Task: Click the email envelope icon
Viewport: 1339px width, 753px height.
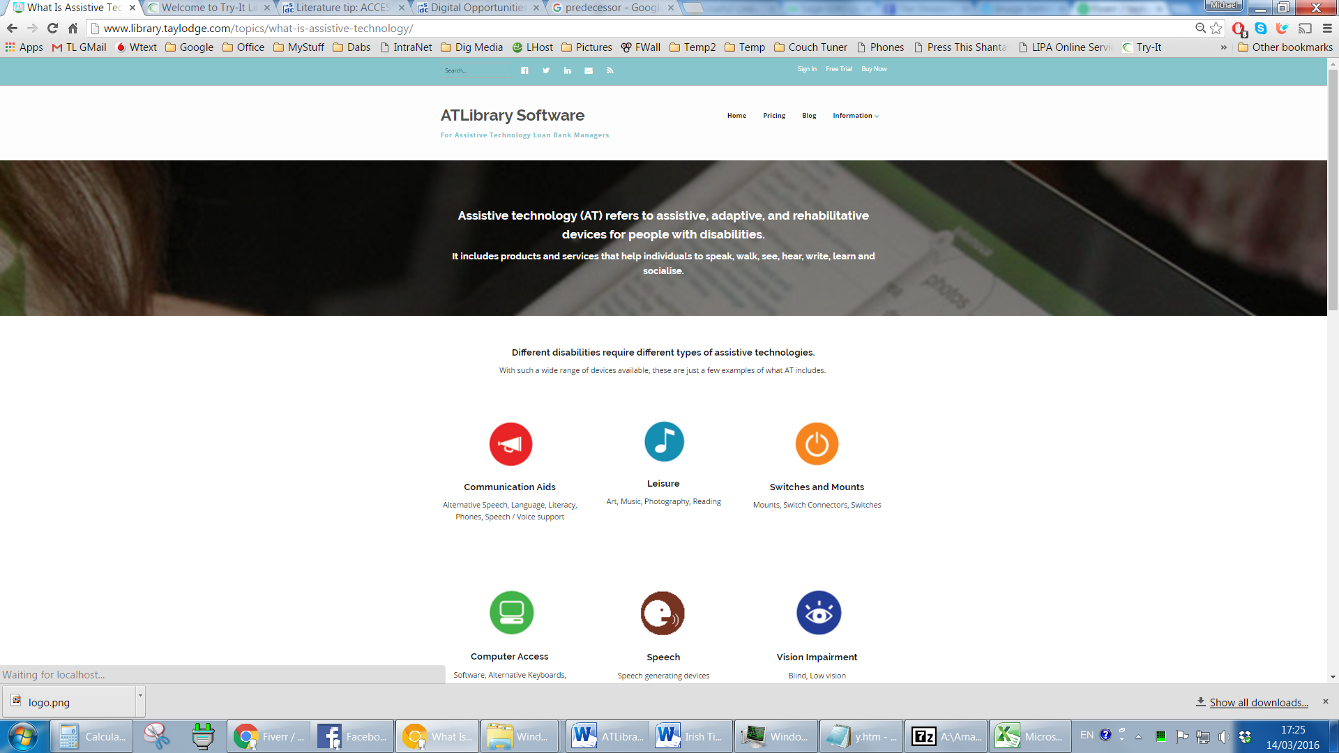Action: tap(589, 70)
